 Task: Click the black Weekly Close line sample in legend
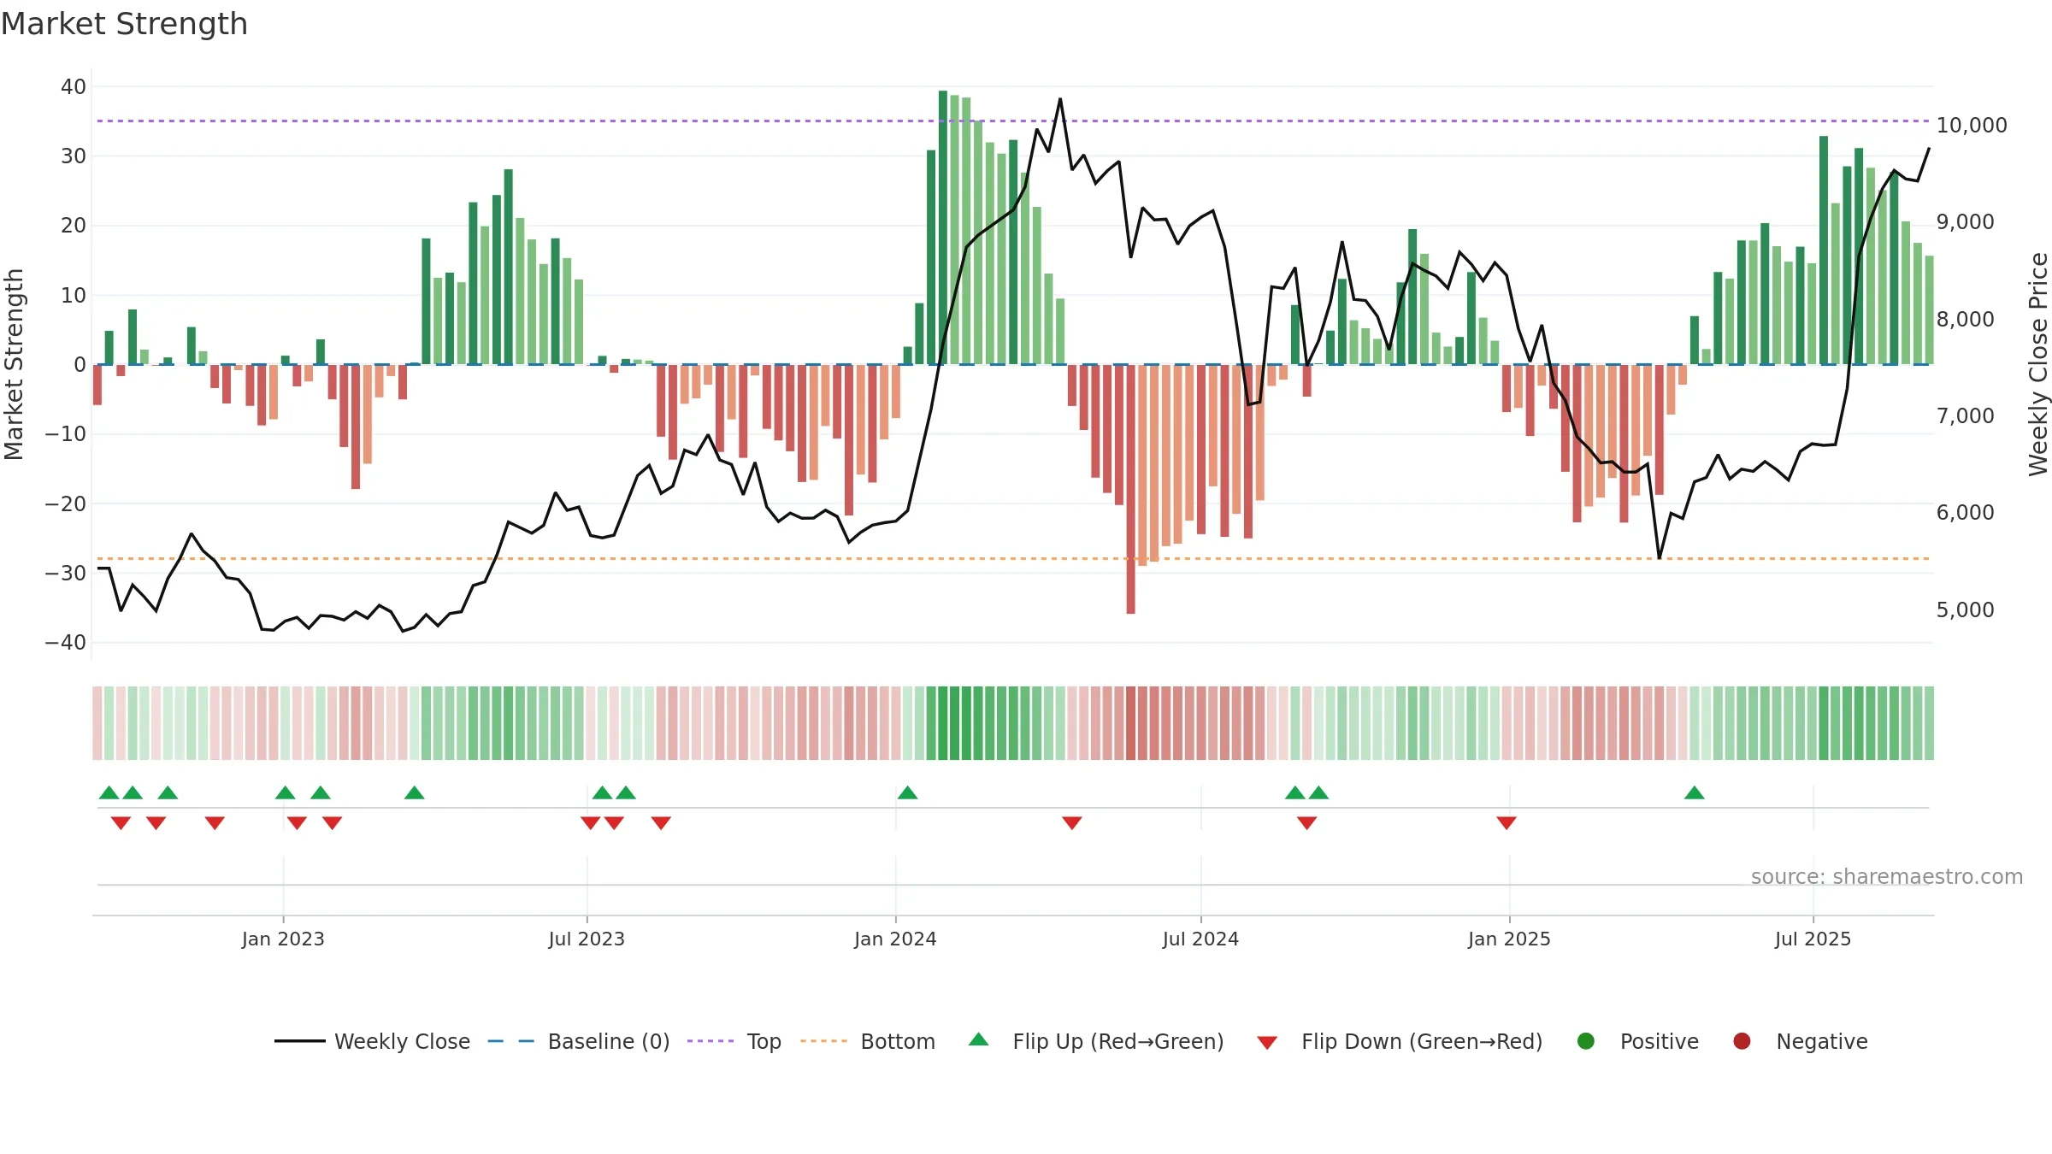(x=300, y=1041)
